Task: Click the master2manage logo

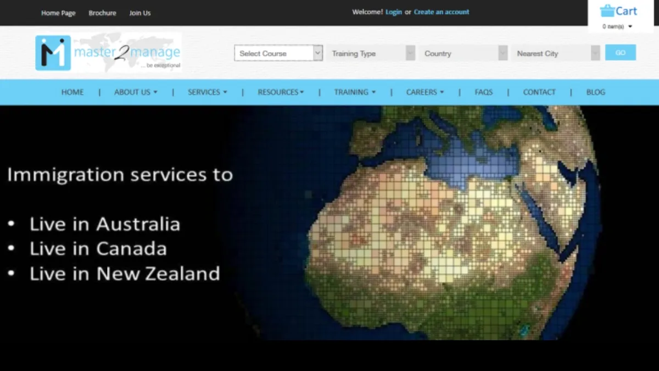Action: point(109,53)
